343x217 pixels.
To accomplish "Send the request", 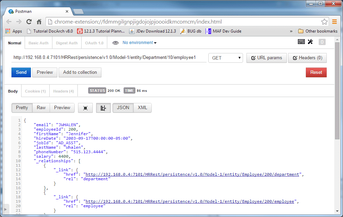I will click(21, 72).
